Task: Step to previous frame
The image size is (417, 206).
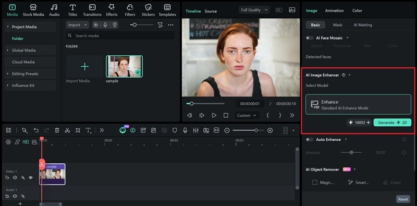Action: point(189,115)
